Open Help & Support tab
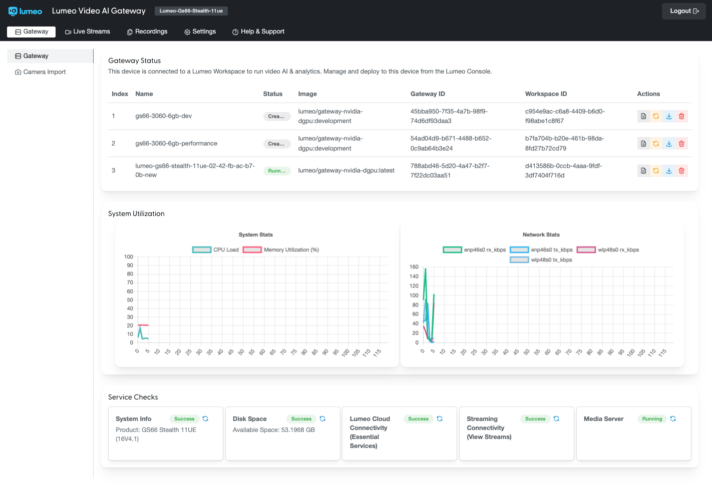Viewport: 712px width, 489px height. click(258, 31)
